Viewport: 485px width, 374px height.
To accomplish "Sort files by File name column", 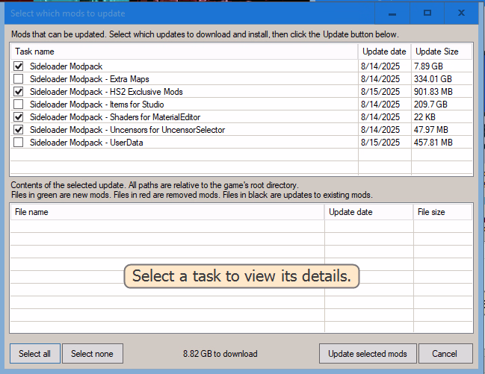I will click(x=167, y=212).
